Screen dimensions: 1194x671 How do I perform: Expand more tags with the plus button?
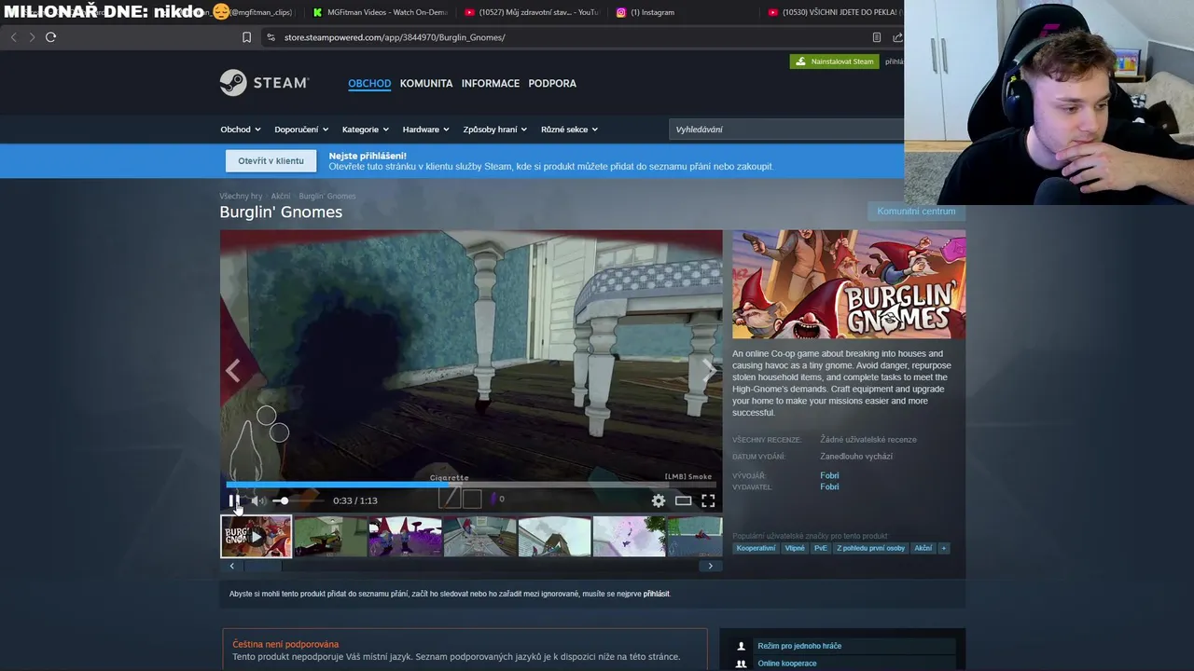tap(944, 548)
